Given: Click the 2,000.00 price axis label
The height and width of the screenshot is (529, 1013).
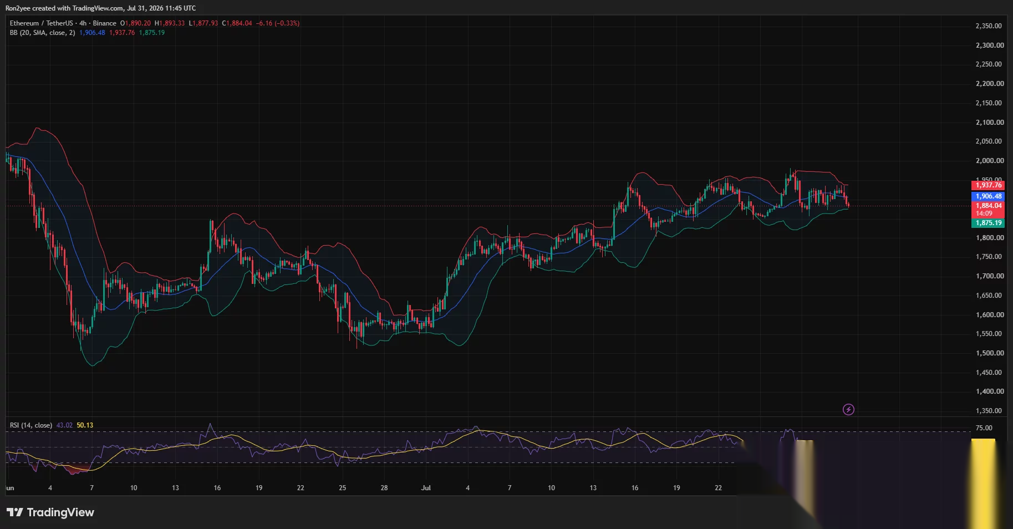Looking at the screenshot, I should point(990,161).
